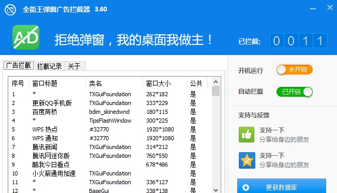Click 支持一下 beside the thumbs-up icon
The image size is (337, 193).
(x=272, y=130)
